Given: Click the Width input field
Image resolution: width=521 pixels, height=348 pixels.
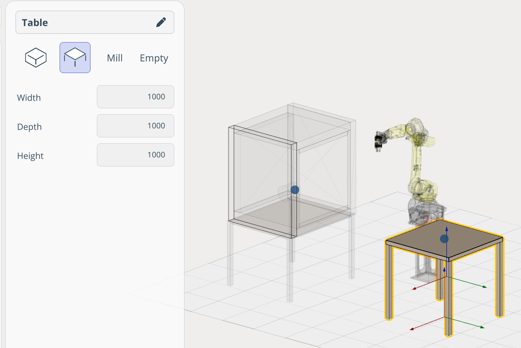Looking at the screenshot, I should point(136,97).
